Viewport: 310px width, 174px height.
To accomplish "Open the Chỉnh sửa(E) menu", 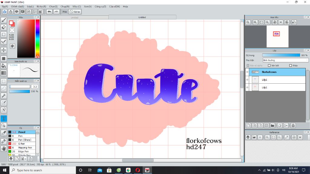I will click(17, 7).
